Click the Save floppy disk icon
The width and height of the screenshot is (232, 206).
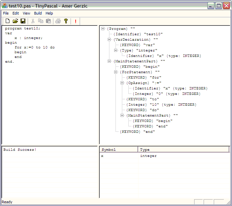23,21
